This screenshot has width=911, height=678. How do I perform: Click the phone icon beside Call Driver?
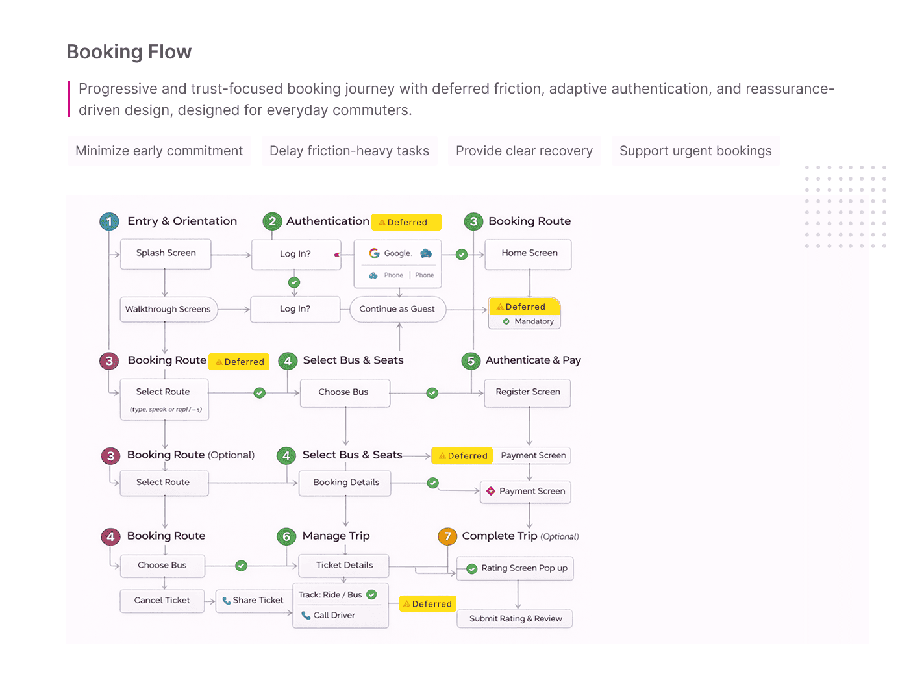(306, 615)
